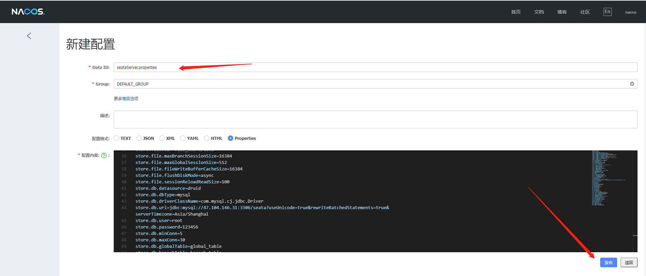Select the Properties format radio button

pyautogui.click(x=230, y=138)
